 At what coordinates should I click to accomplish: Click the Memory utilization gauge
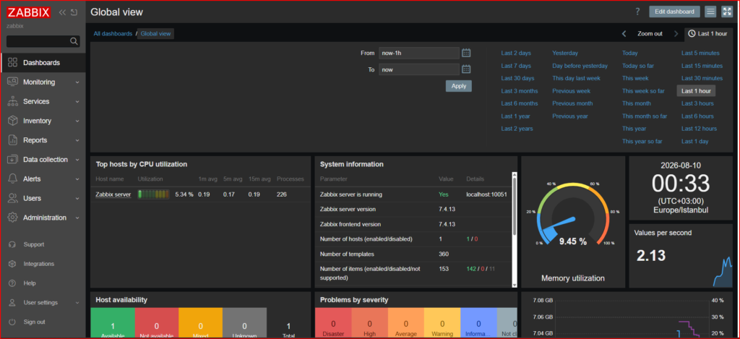(x=573, y=213)
